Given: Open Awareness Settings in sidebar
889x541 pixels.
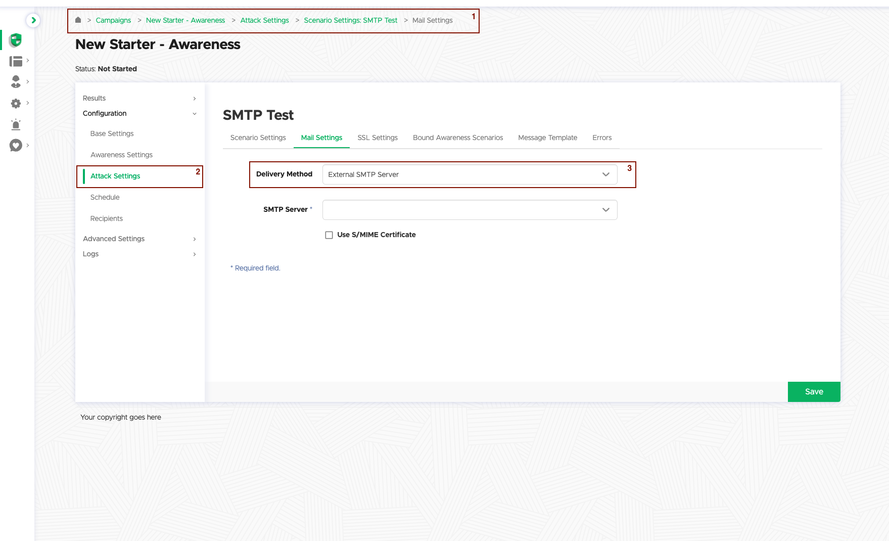Looking at the screenshot, I should point(121,155).
